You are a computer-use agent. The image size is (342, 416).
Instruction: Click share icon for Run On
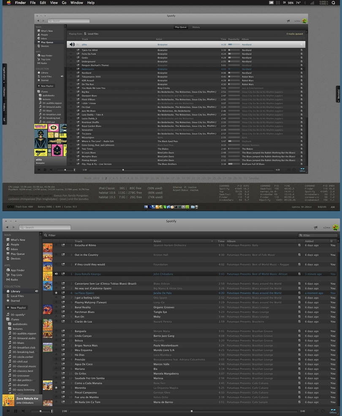[63, 316]
